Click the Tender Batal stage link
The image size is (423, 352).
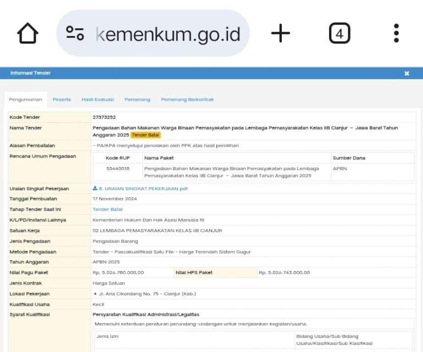click(108, 209)
